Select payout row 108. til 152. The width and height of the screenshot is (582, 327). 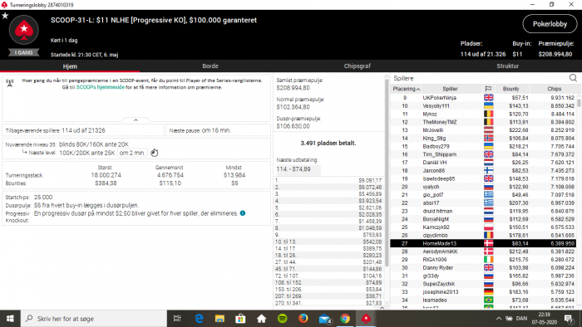328,282
